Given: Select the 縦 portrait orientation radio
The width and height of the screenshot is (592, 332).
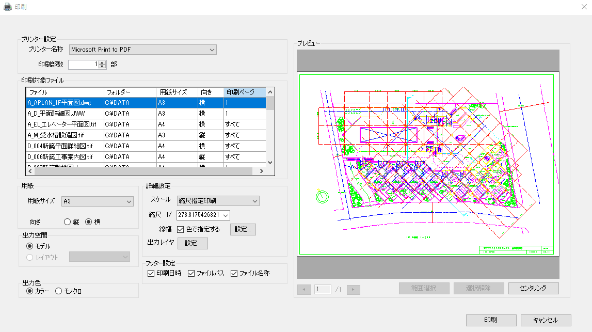Looking at the screenshot, I should tap(68, 222).
